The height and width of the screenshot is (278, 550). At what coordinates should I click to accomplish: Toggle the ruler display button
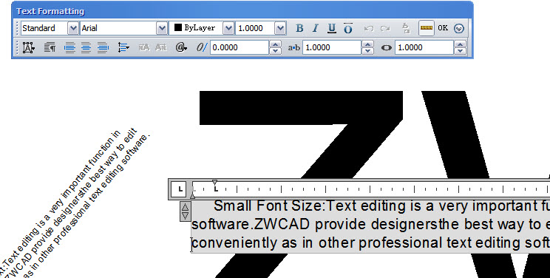(x=427, y=28)
